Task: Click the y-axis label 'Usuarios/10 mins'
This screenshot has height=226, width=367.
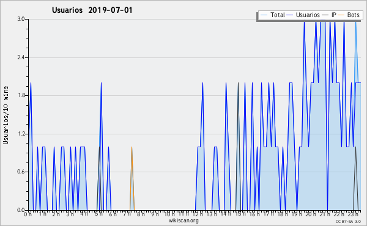Action: point(6,115)
